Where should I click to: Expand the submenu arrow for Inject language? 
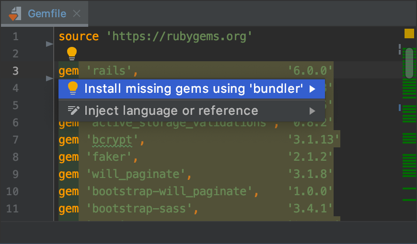[313, 111]
